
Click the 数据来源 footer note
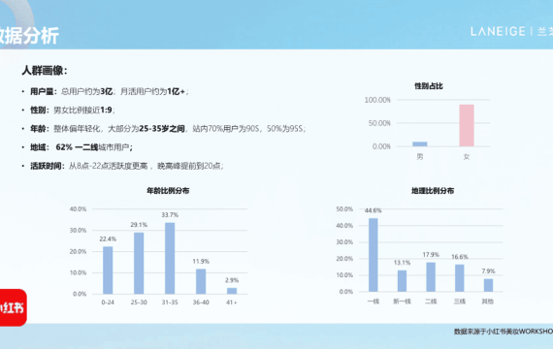(x=504, y=332)
